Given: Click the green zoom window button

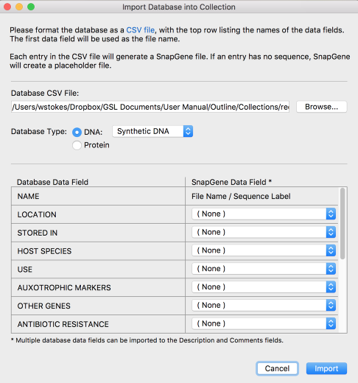Looking at the screenshot, I should pyautogui.click(x=31, y=7).
